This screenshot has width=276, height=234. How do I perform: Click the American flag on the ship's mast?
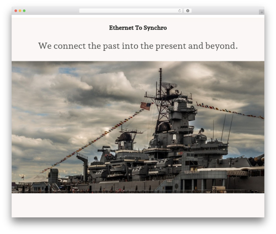[146, 106]
